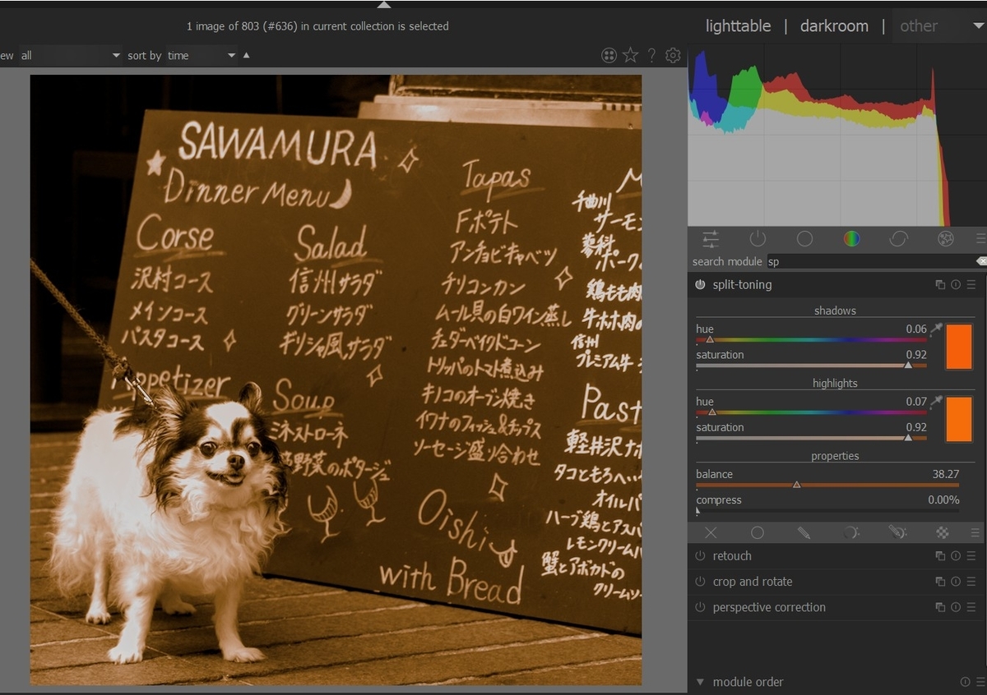
Task: Collapse the top panel with the arrow
Action: click(x=383, y=4)
